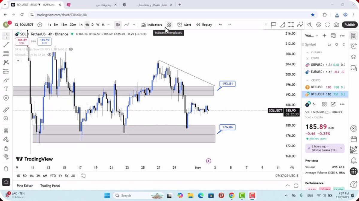359x201 pixels.
Task: Select the text annotation tool
Action: 6,89
